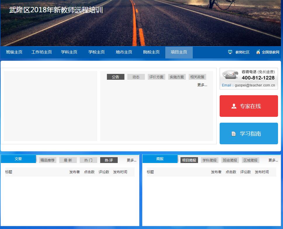The image size is (283, 229).
Task: Click the house icon beside 全国继教网
Action: [258, 52]
